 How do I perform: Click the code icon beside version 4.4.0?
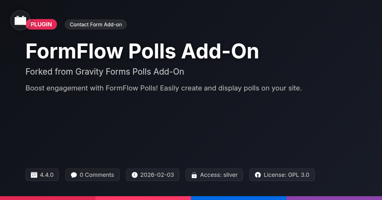[x=34, y=175]
